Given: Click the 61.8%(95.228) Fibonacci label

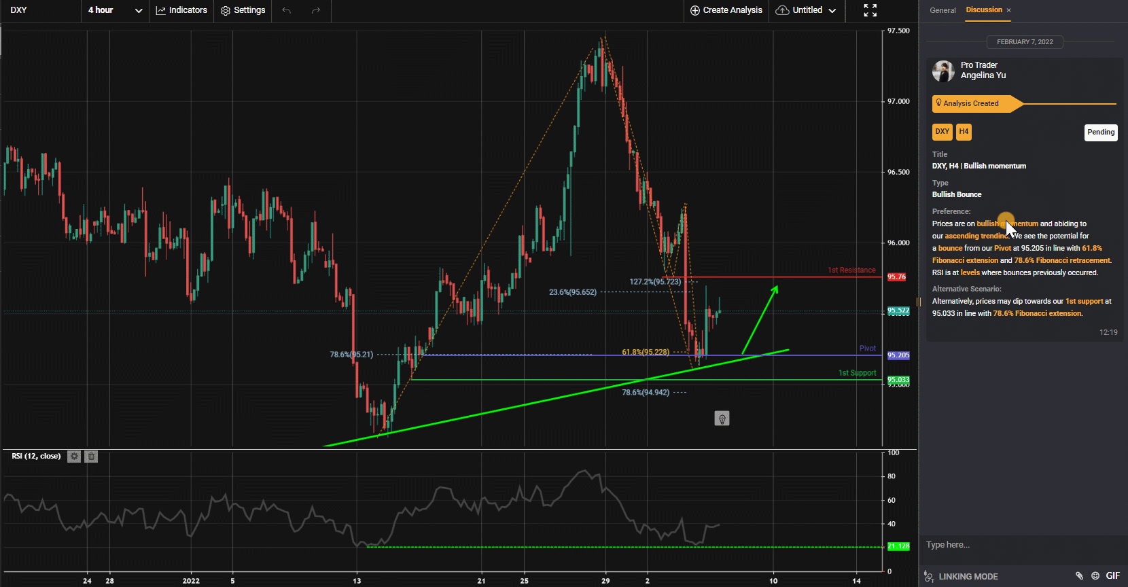Looking at the screenshot, I should [646, 352].
